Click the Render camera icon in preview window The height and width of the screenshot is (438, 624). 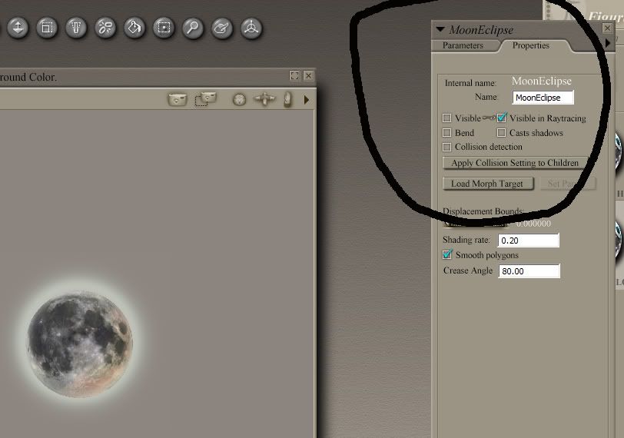pos(178,99)
